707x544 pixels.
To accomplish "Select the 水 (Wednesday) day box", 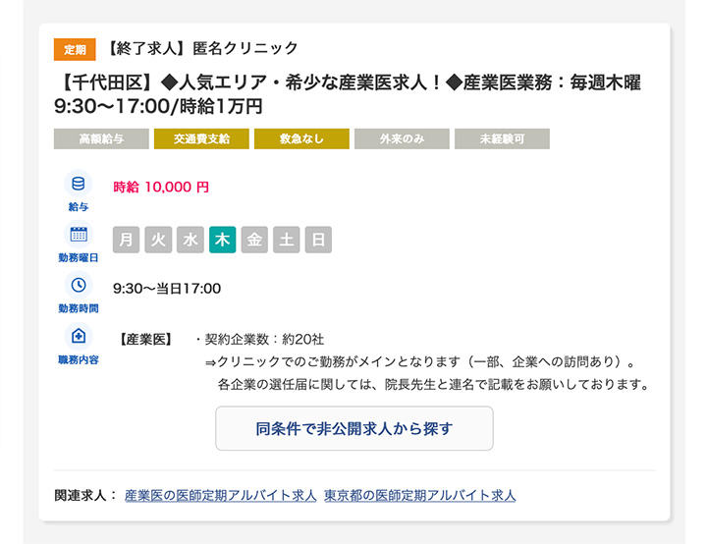I will 190,240.
